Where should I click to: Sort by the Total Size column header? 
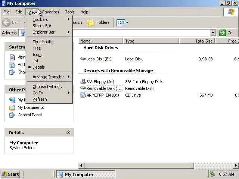click(x=197, y=41)
